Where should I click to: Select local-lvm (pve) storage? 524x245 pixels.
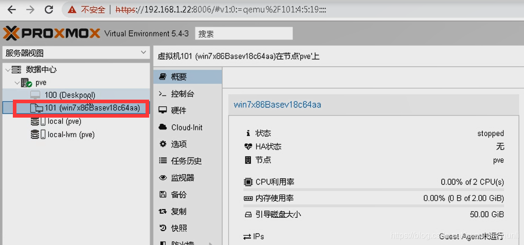[x=71, y=135]
